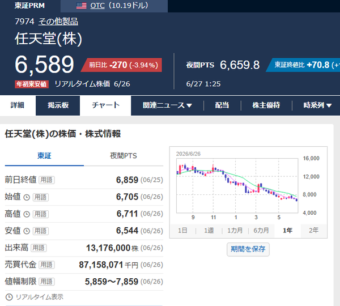The image size is (340, 306).
Task: Set chart period to 2年
Action: pos(313,230)
